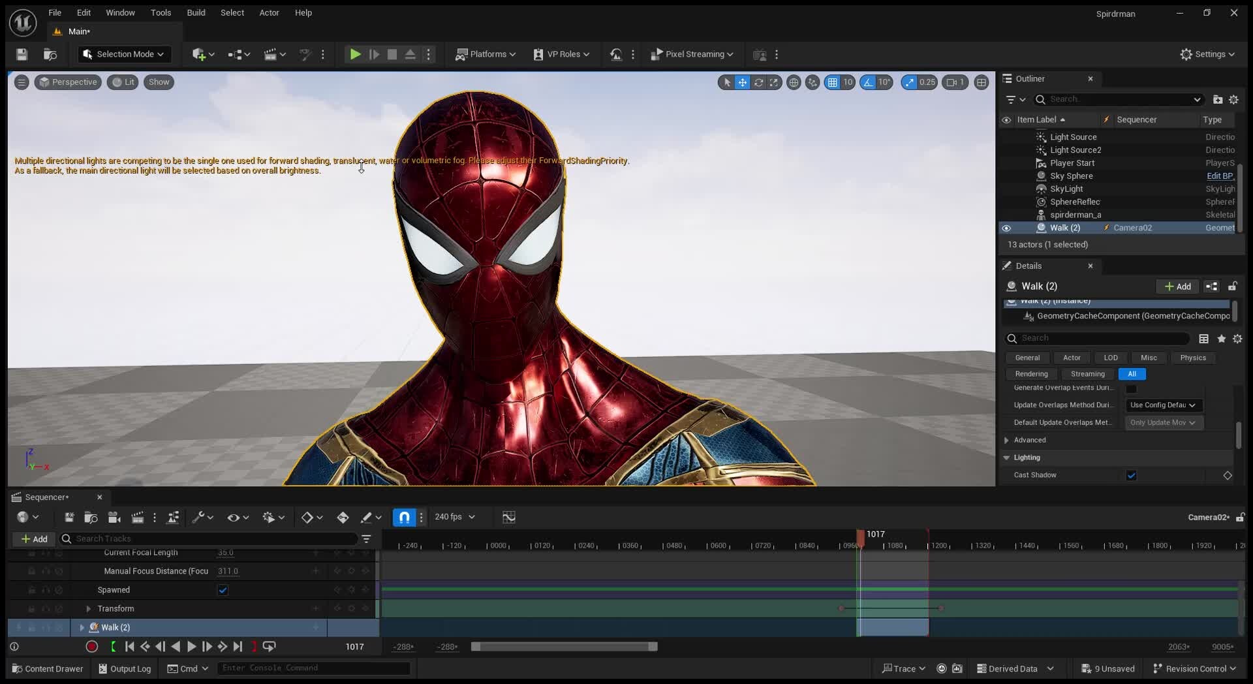This screenshot has height=684, width=1253.
Task: Click the Record button in Sequencer
Action: coord(92,646)
